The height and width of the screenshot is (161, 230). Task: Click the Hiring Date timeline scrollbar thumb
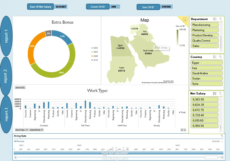pyautogui.click(x=211, y=157)
